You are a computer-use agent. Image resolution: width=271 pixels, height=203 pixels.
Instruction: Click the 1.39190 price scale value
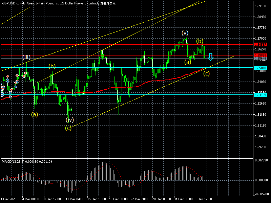tap(260, 6)
